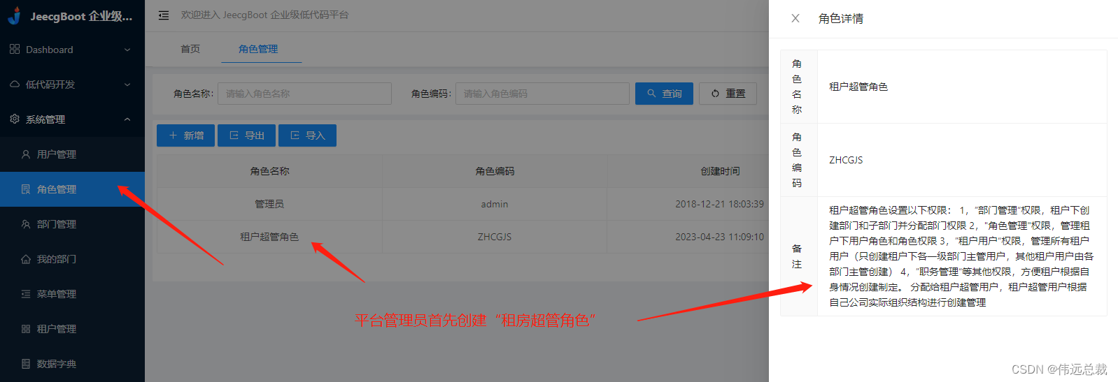Open 数据字典 in the sidebar
1118x382 pixels.
coord(72,364)
